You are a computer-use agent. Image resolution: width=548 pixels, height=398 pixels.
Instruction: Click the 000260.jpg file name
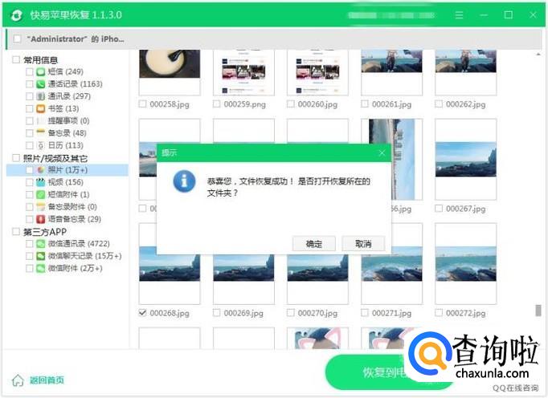click(317, 104)
